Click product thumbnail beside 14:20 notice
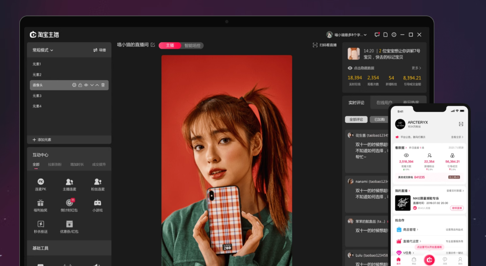 [354, 54]
